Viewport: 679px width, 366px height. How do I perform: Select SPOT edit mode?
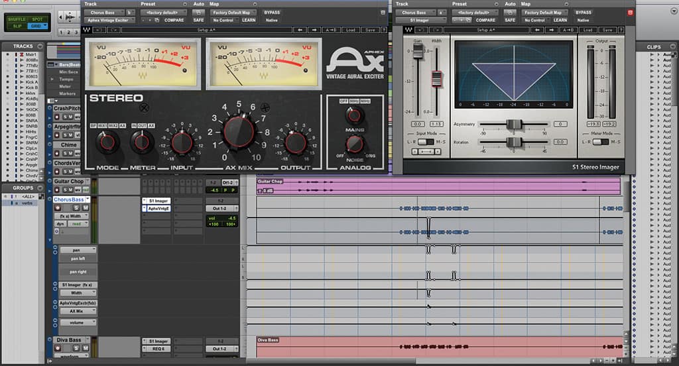tap(37, 19)
